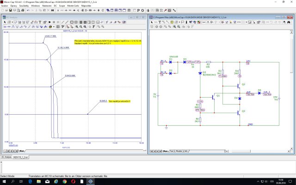Open the Monte Carlo menu

point(73,6)
